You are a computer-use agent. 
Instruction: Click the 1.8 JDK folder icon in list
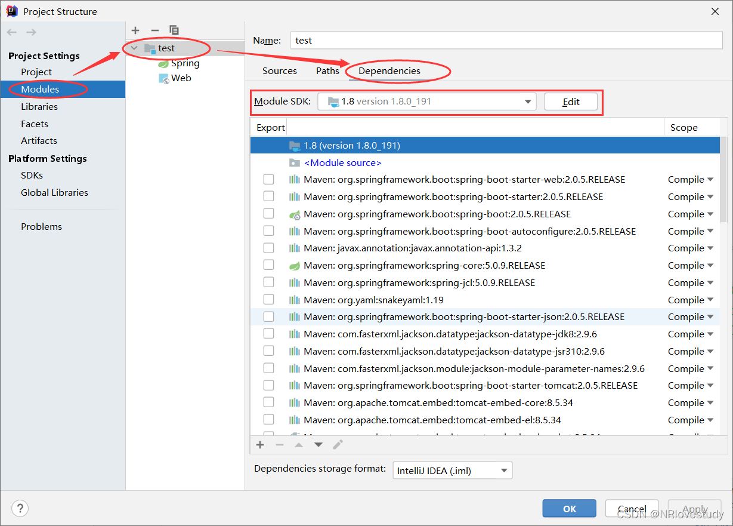[x=295, y=146]
